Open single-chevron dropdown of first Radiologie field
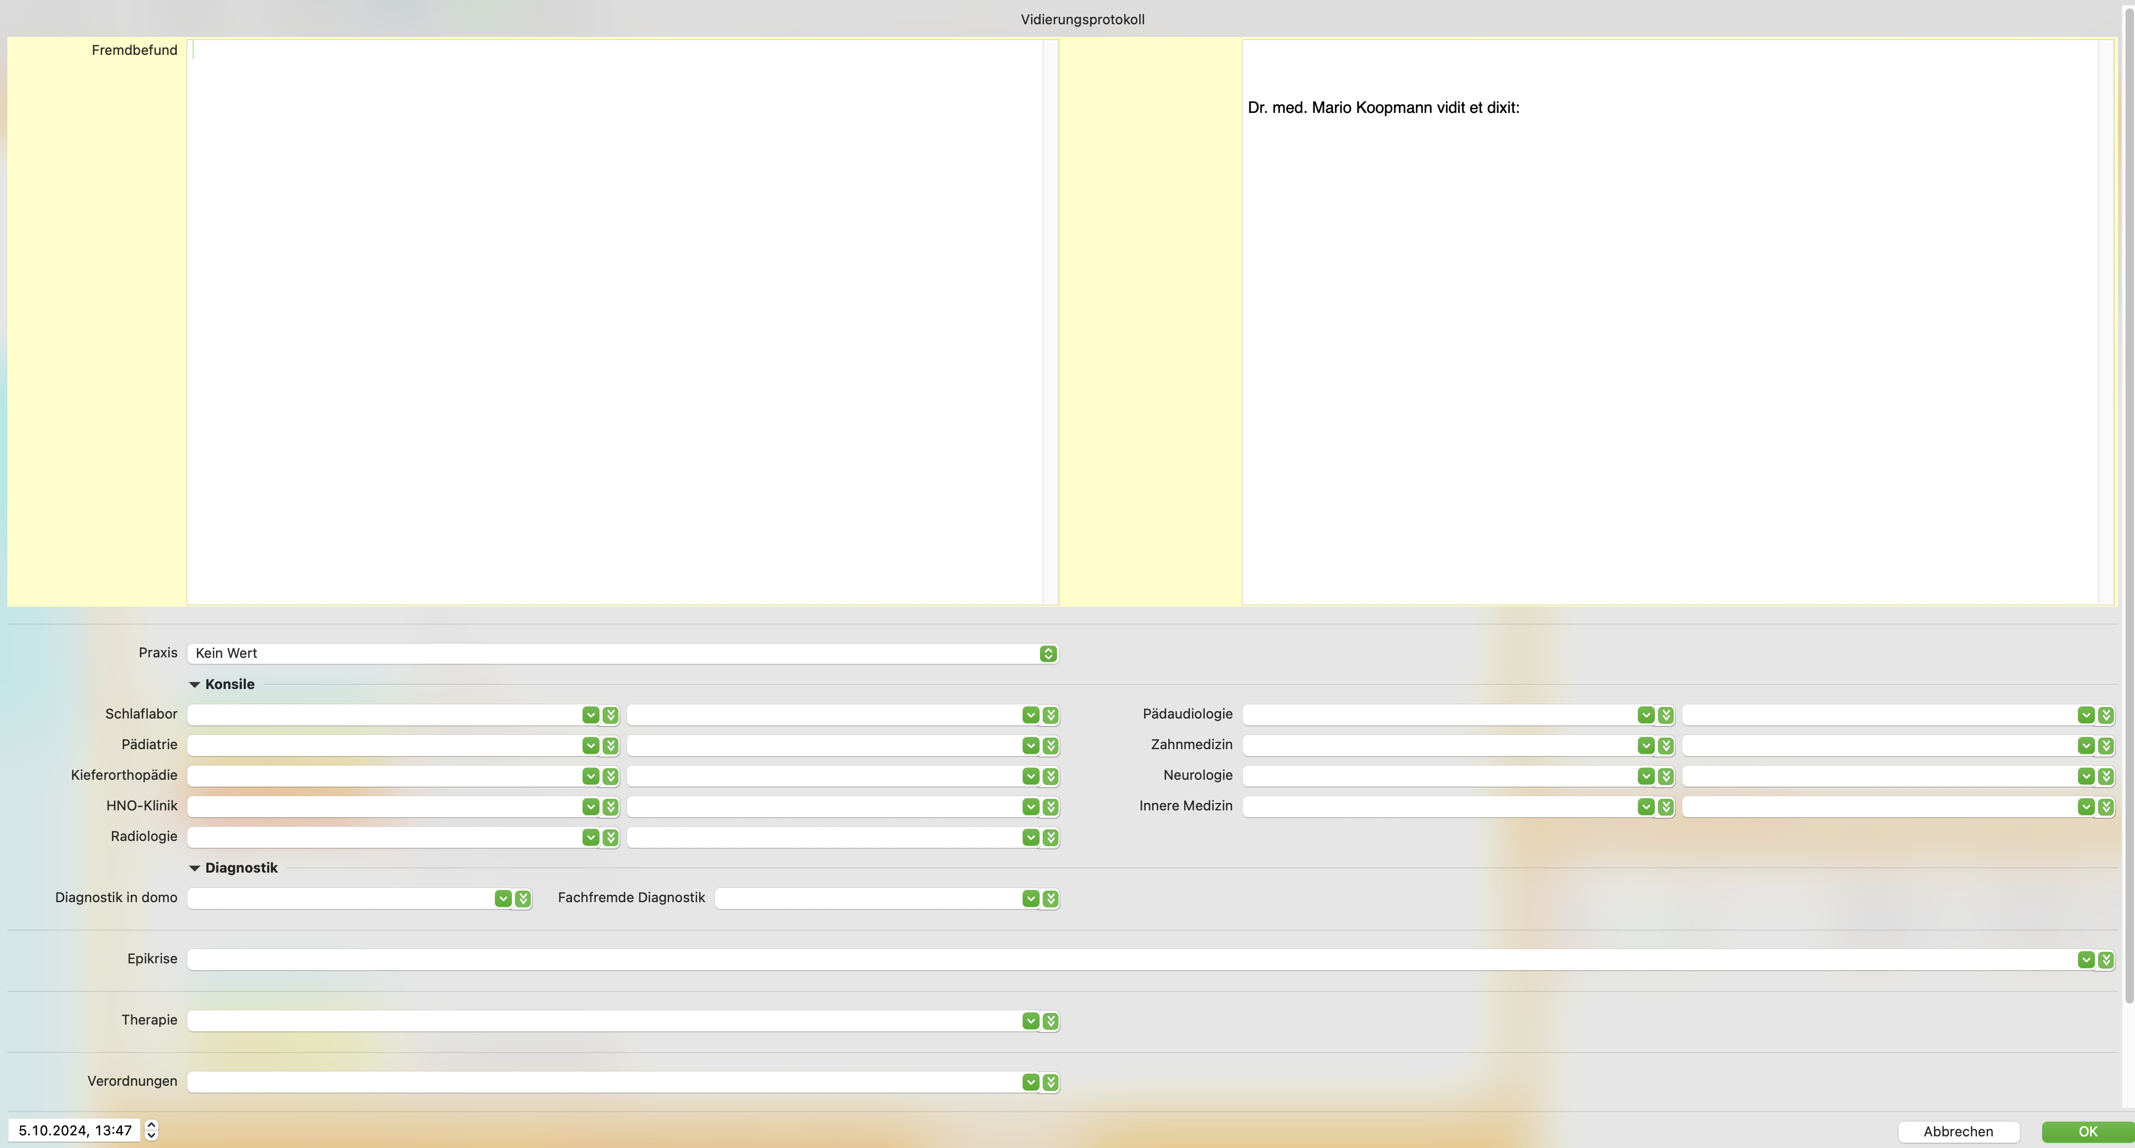Image resolution: width=2135 pixels, height=1148 pixels. (590, 837)
